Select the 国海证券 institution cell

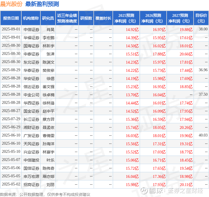(31, 46)
